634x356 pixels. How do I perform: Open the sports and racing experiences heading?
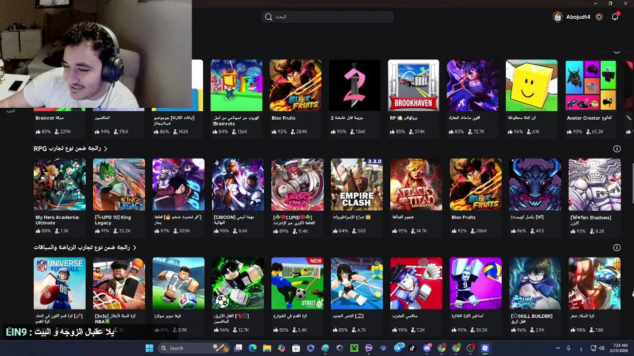82,247
